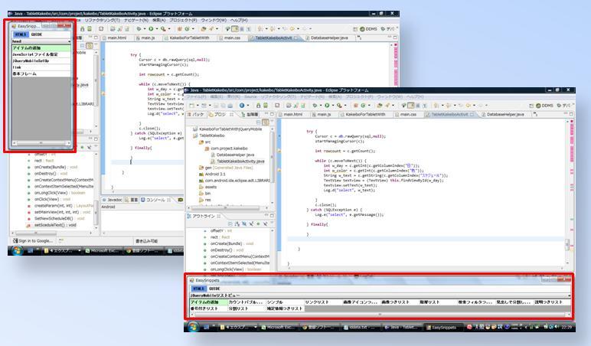Viewport: 591px width, 346px height.
Task: Click the green Run button in front Eclipse toolbar
Action: point(327,106)
